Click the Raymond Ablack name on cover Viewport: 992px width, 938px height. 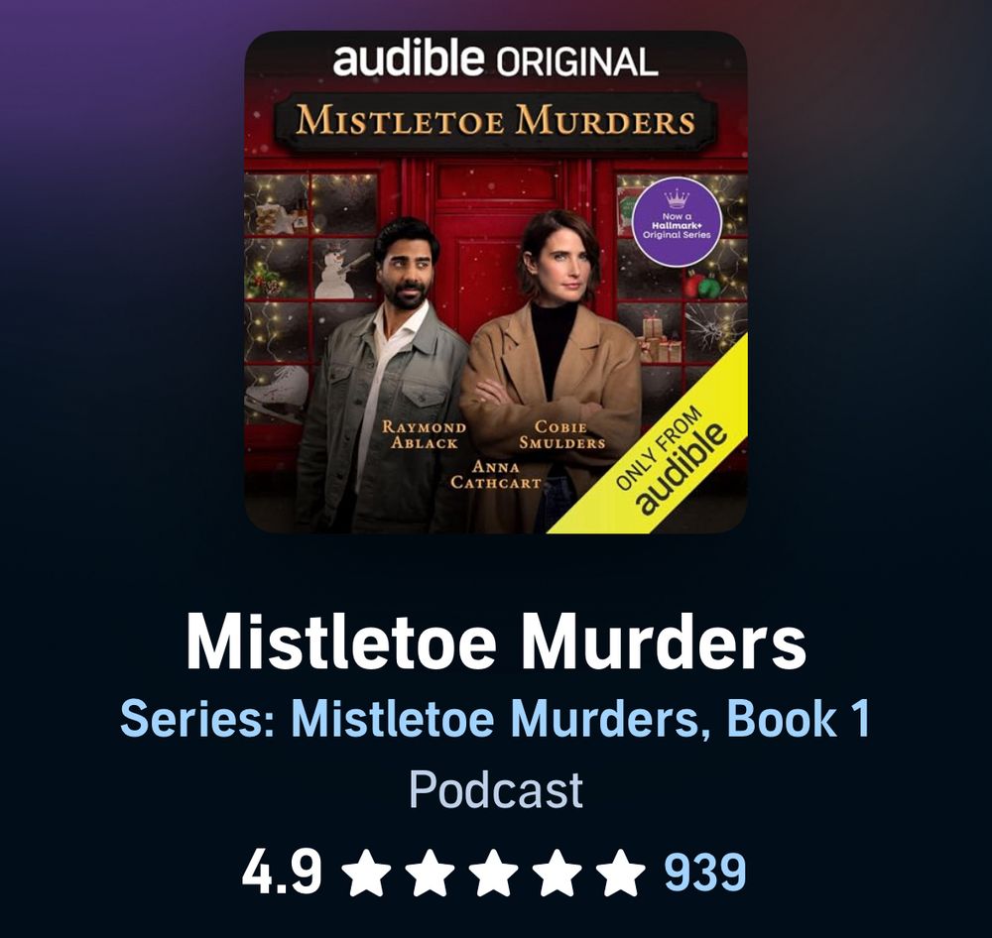tap(424, 435)
